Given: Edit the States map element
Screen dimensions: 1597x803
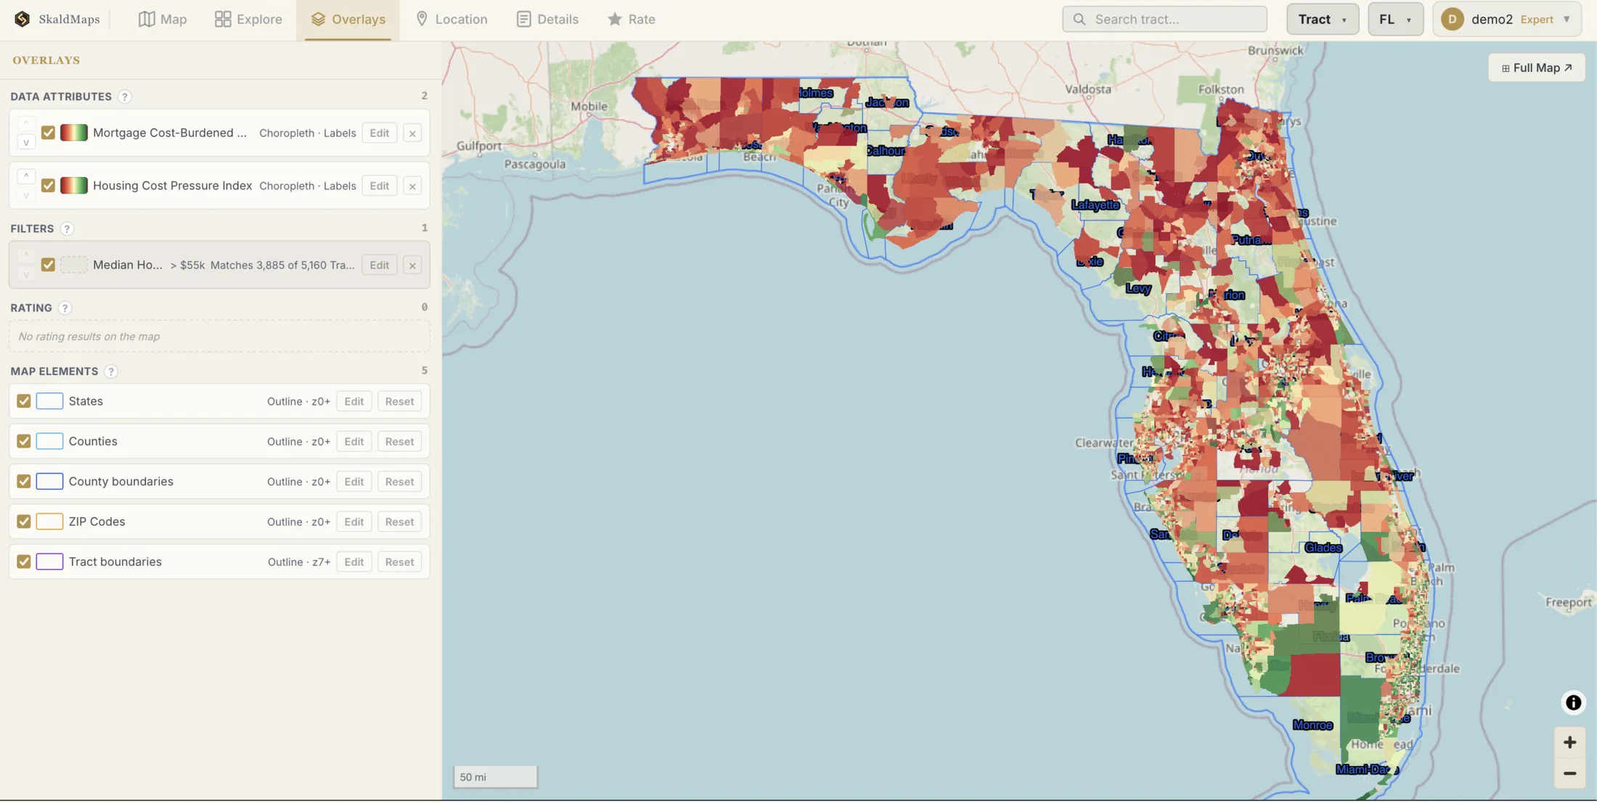Looking at the screenshot, I should (x=354, y=401).
